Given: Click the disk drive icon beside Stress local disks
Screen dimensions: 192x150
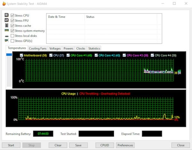Looking at the screenshot, I should [7, 36].
